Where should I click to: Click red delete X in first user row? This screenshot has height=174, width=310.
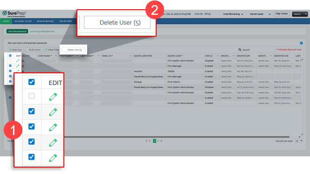(x=23, y=61)
